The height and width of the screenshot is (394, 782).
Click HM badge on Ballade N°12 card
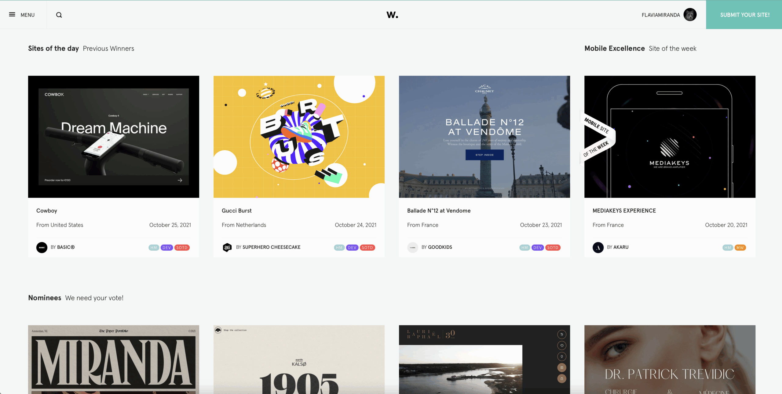524,248
